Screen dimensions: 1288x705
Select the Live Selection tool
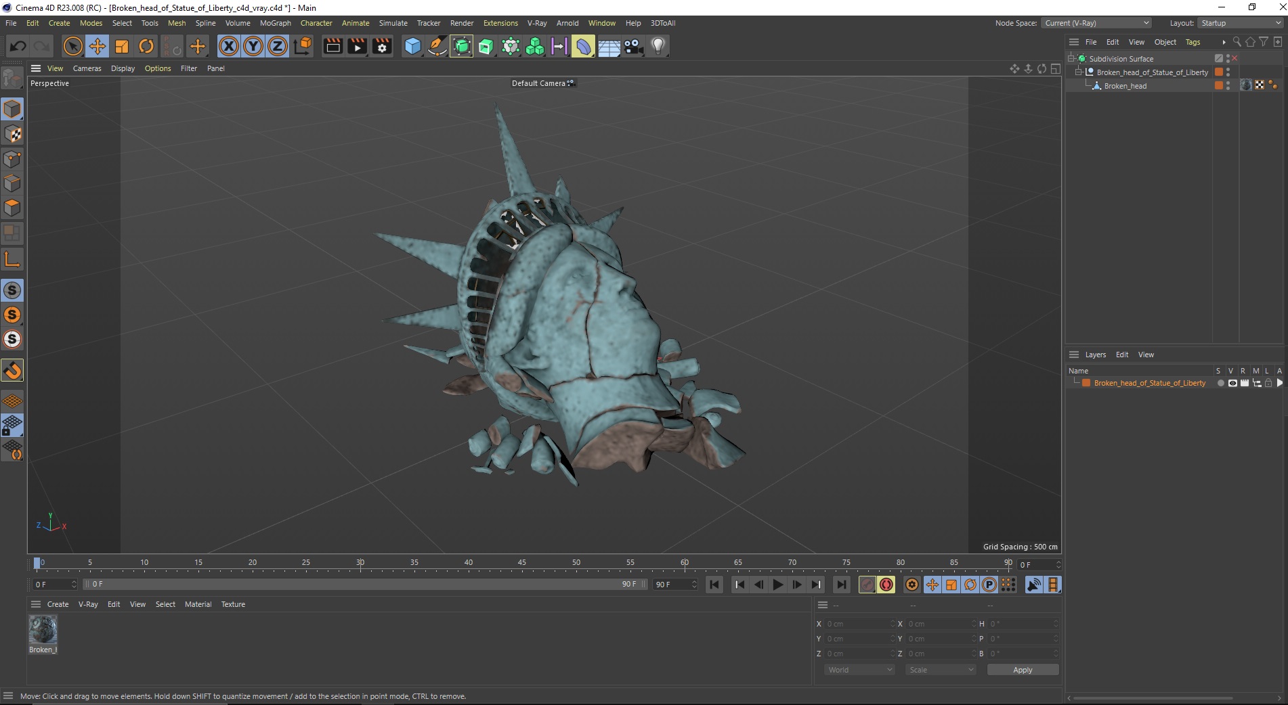point(72,46)
